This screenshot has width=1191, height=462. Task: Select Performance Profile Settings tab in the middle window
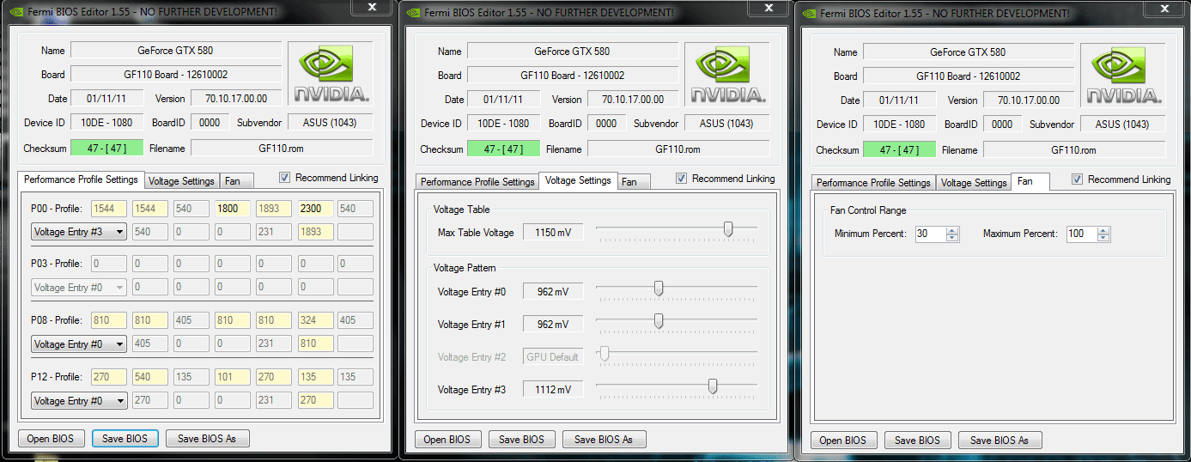pos(477,182)
